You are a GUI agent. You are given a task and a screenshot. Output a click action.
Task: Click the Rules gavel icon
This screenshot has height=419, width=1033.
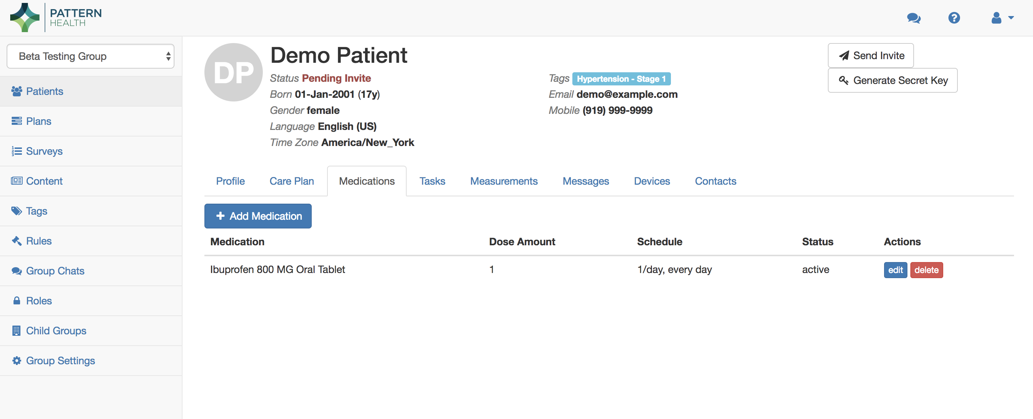click(x=16, y=241)
